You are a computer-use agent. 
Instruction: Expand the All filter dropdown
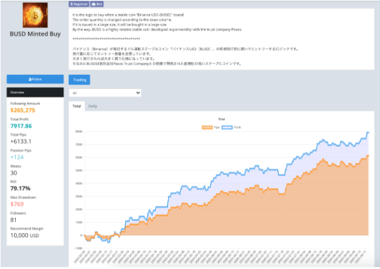click(x=105, y=93)
